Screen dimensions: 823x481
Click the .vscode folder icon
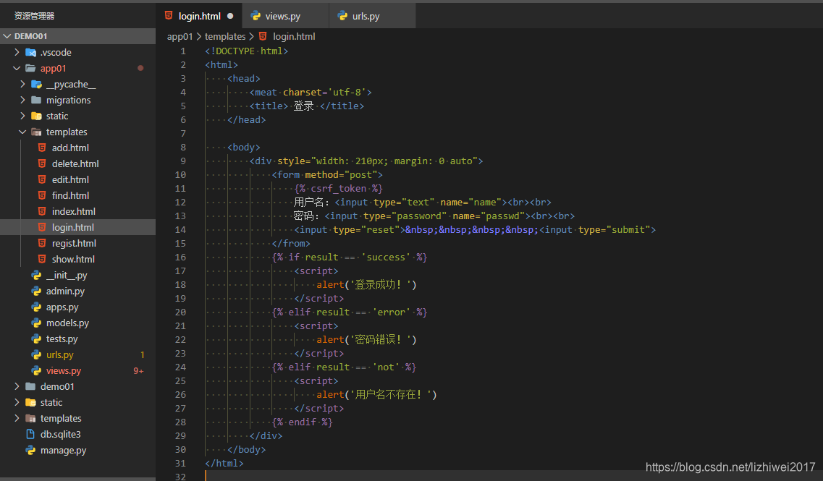click(30, 52)
